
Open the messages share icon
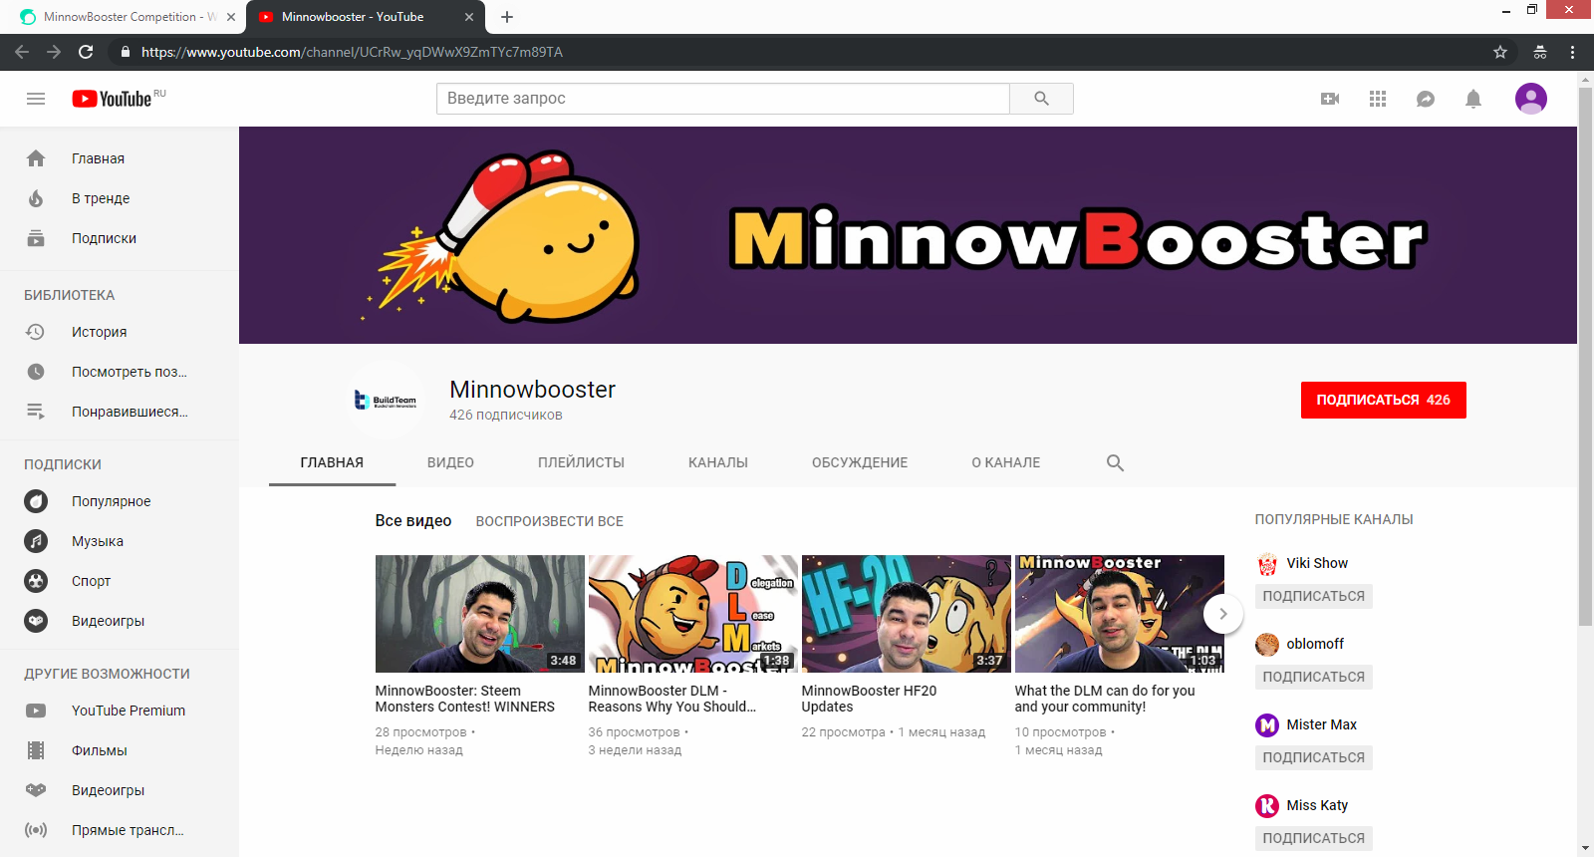click(x=1426, y=99)
